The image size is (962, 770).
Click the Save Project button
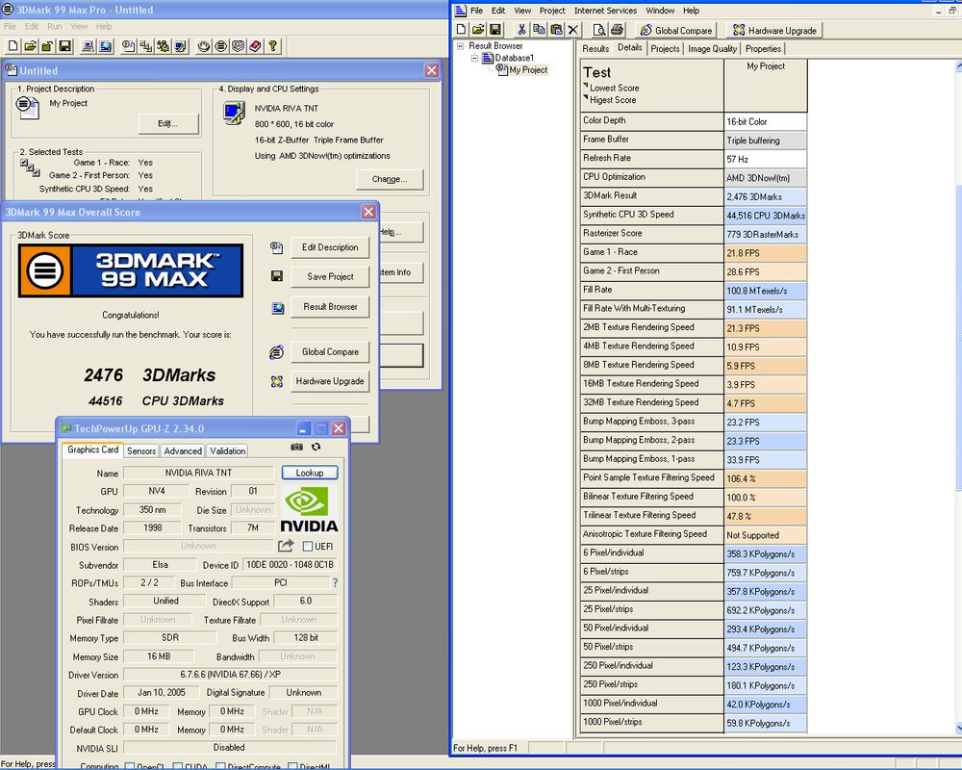(330, 277)
